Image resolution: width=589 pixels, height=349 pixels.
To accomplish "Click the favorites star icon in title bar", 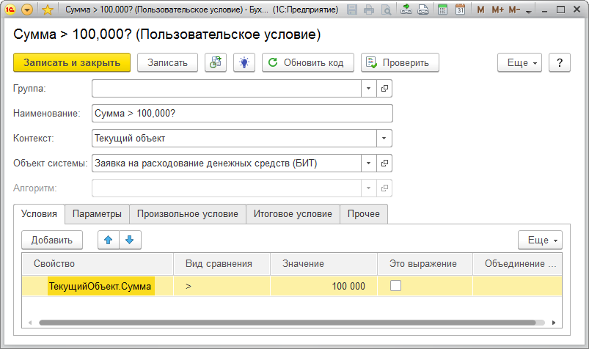I will pyautogui.click(x=48, y=10).
